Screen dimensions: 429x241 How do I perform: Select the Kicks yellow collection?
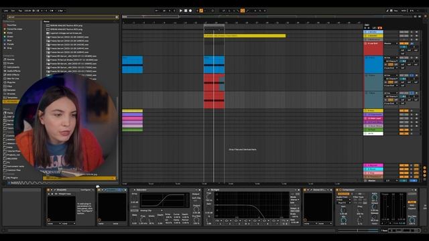coord(9,33)
